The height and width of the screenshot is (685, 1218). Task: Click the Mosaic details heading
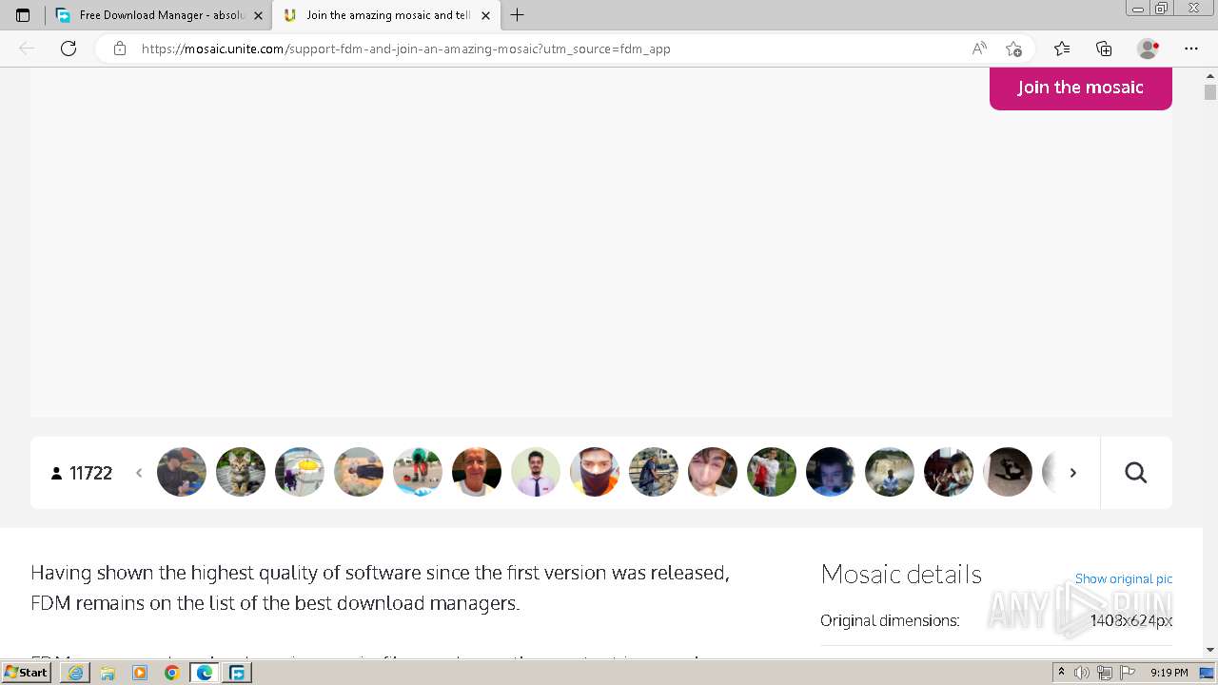[901, 574]
